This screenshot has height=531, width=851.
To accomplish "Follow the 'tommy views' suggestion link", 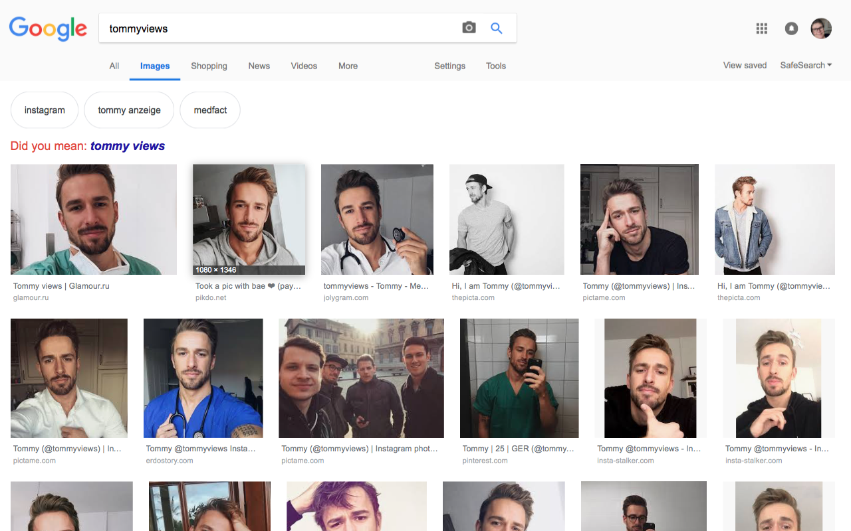I will tap(128, 146).
